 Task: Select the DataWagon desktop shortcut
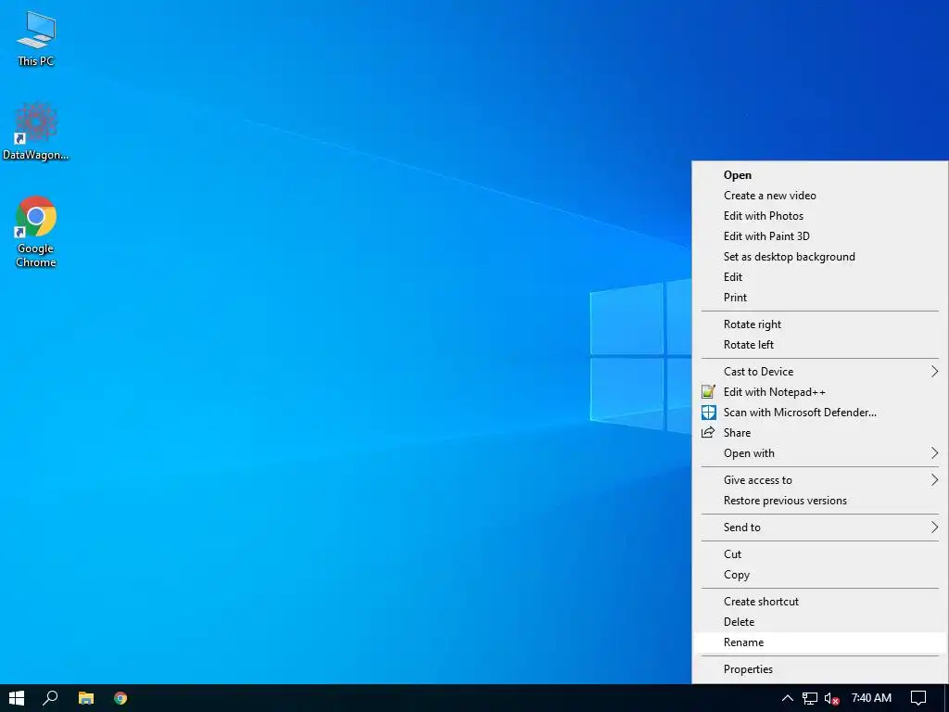pyautogui.click(x=36, y=132)
